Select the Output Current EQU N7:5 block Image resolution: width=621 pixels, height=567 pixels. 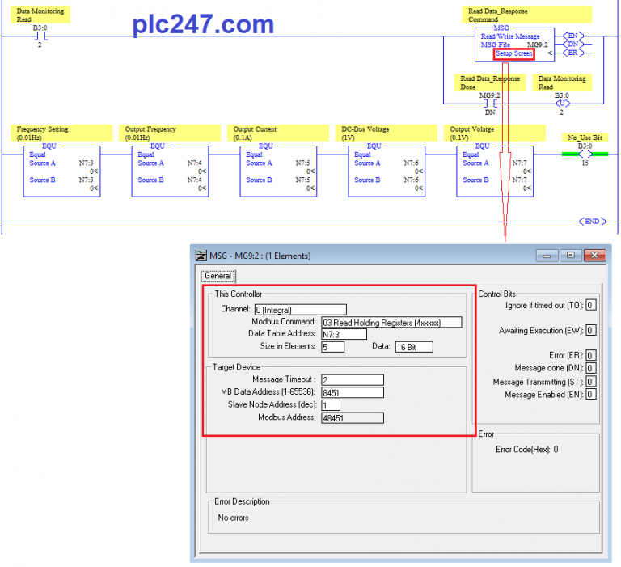pos(278,170)
